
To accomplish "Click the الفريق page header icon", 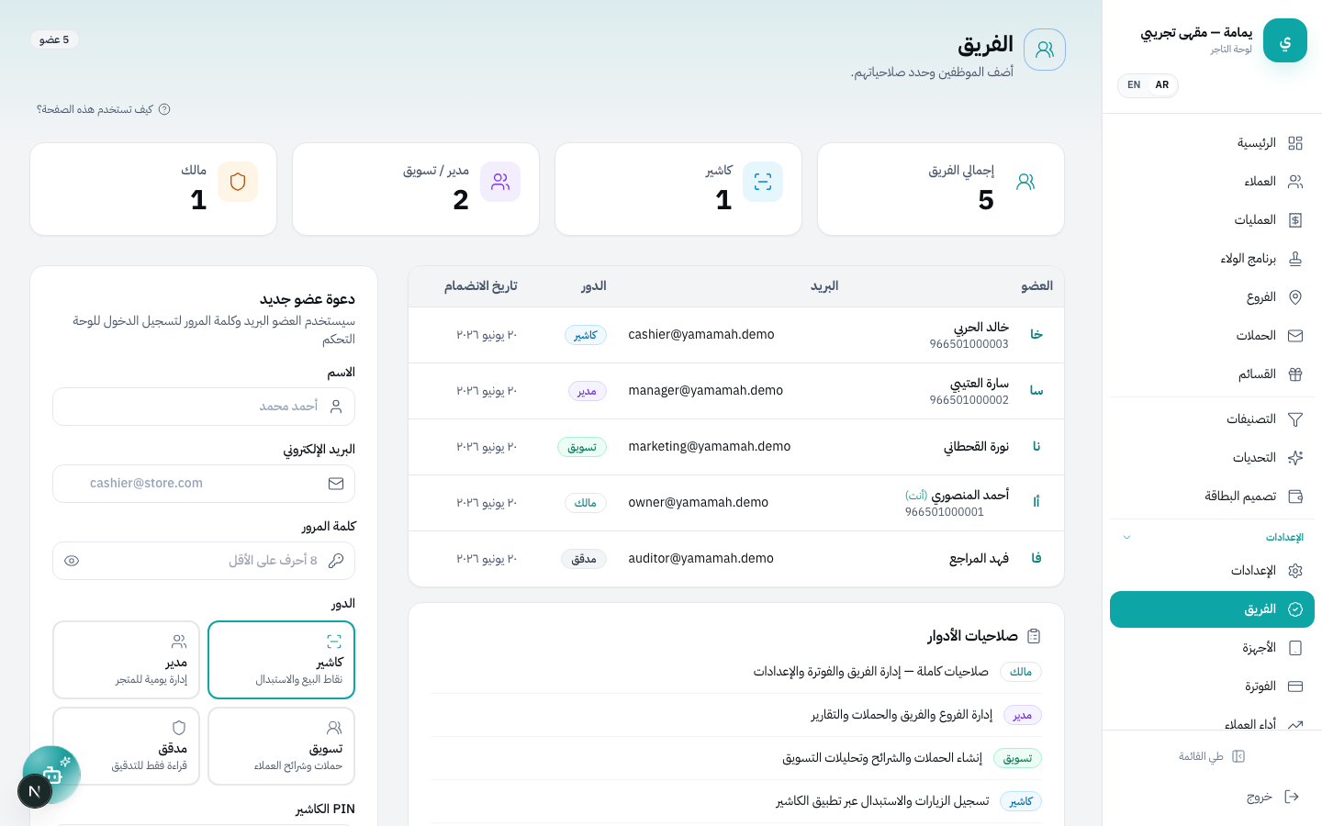I will (1045, 50).
